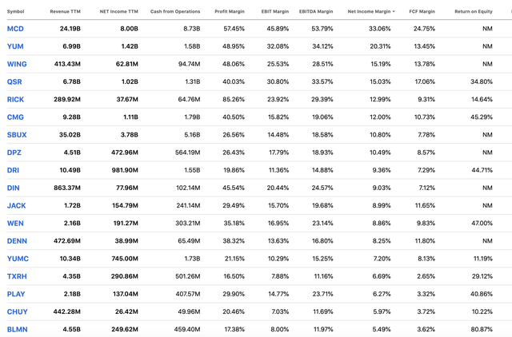Open the DPZ ticker link

point(14,153)
